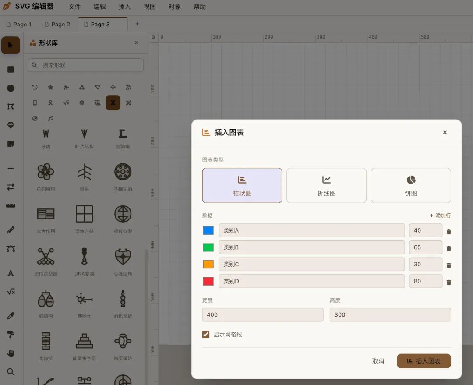Select the pencil drawing tool
This screenshot has width=473, height=385.
(11, 230)
